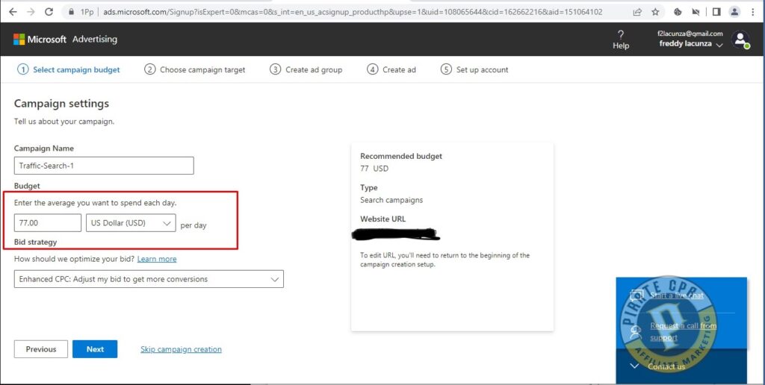This screenshot has width=765, height=385.
Task: Click the daily budget amount field
Action: click(x=48, y=223)
